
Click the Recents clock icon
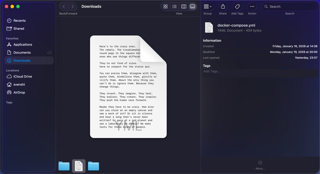coord(9,21)
